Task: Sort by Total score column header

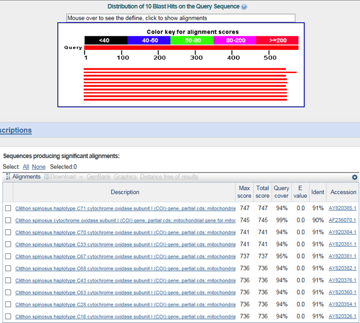Action: click(262, 192)
